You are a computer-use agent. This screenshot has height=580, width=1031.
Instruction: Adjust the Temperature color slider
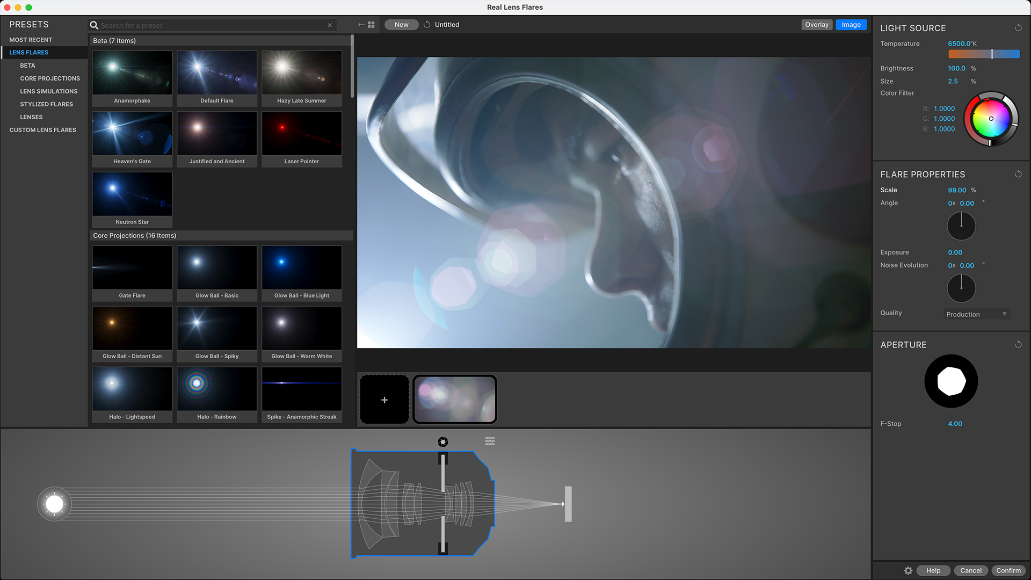point(984,54)
